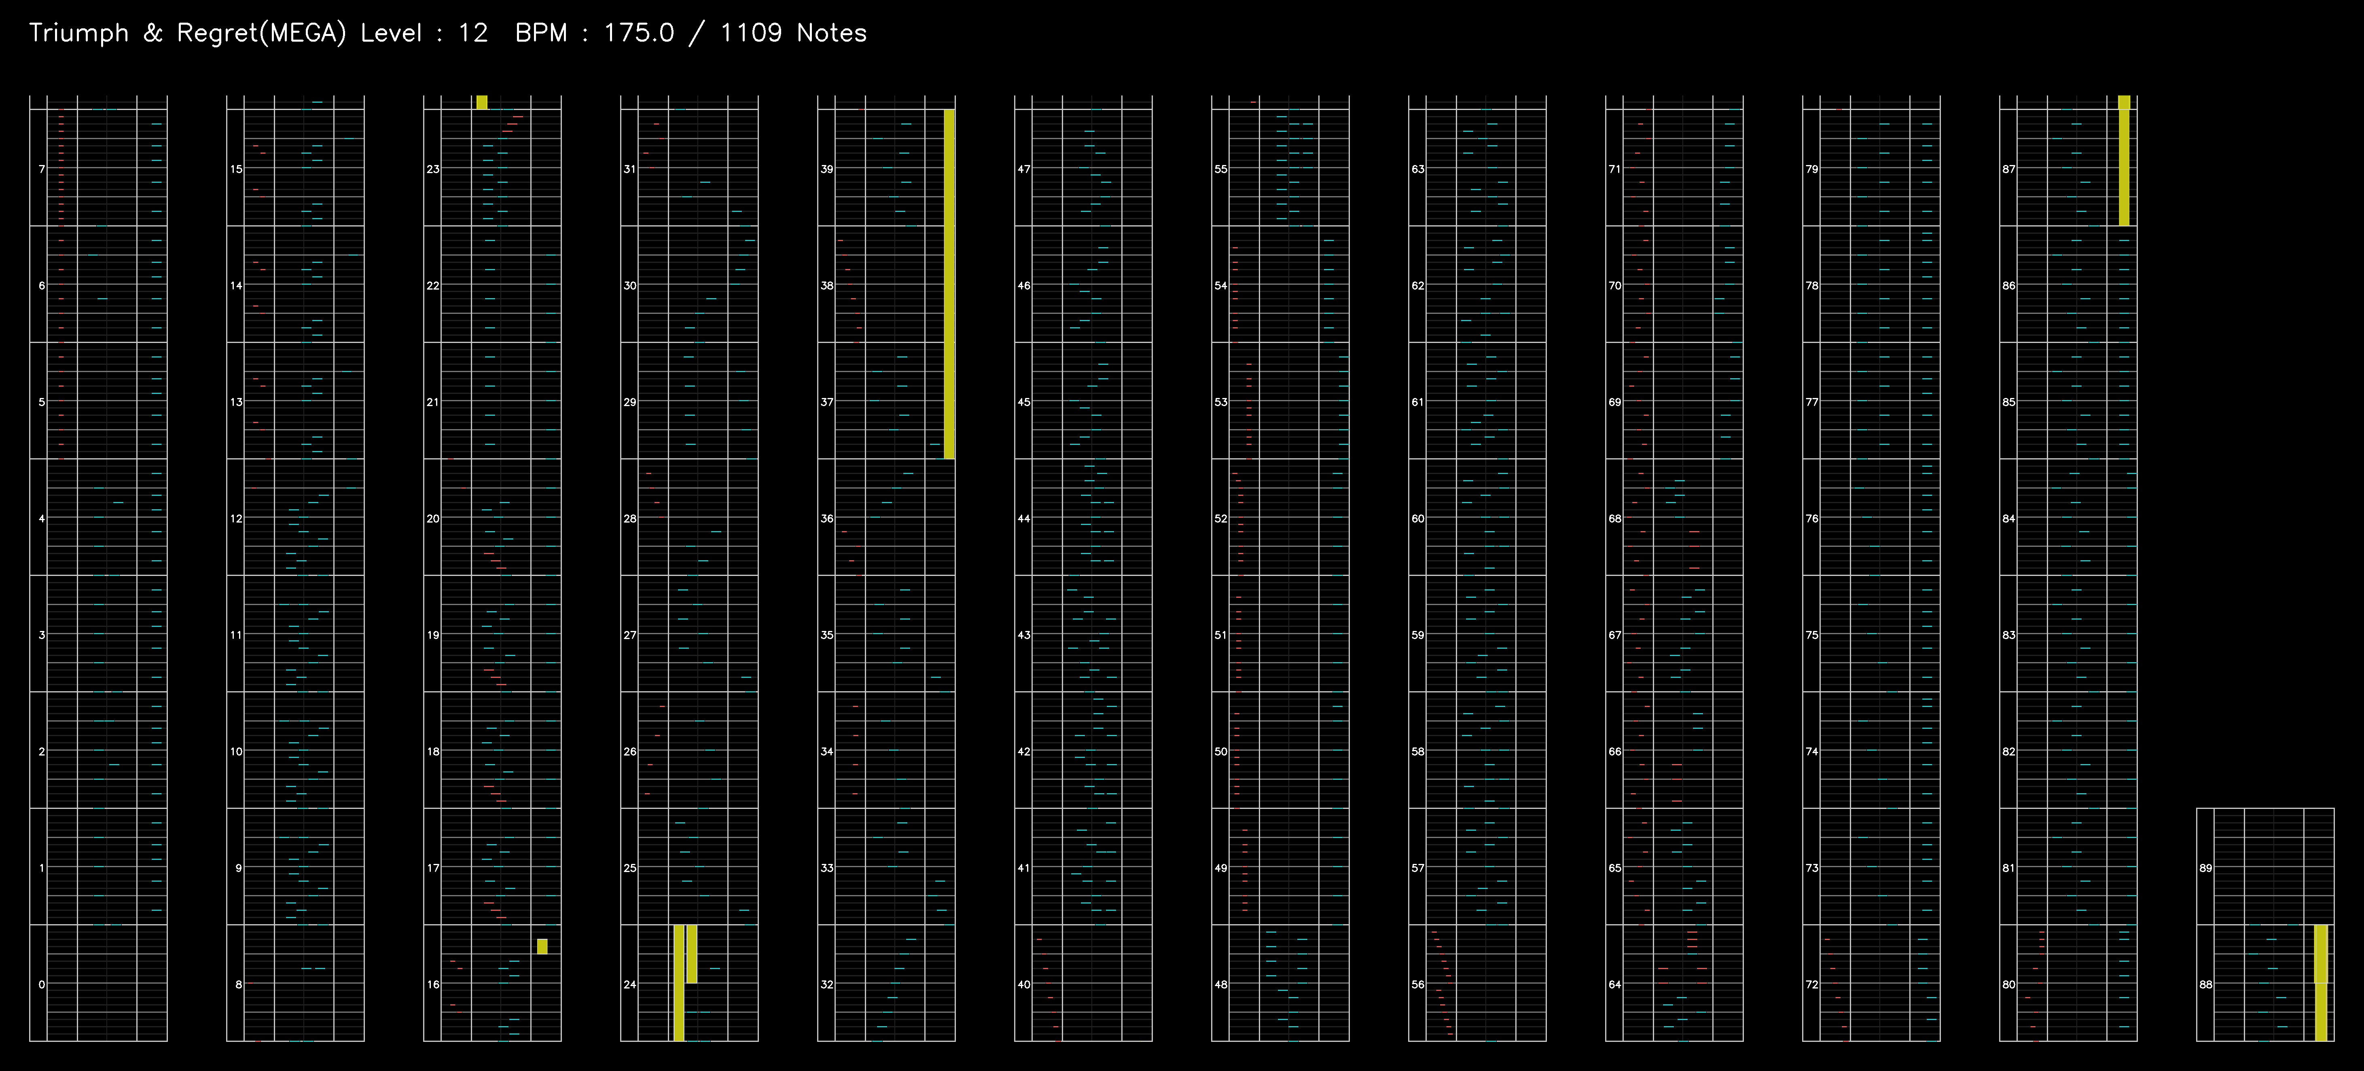This screenshot has width=2364, height=1071.
Task: Select measure number 66 label
Action: click(x=1615, y=751)
